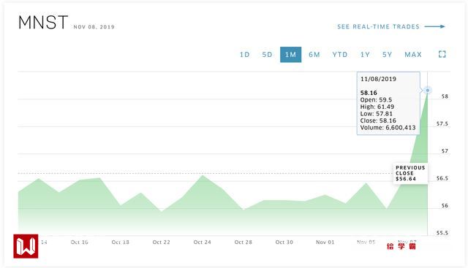This screenshot has height=268, width=468.
Task: Click the Previous Close $56.64 label
Action: coord(410,173)
